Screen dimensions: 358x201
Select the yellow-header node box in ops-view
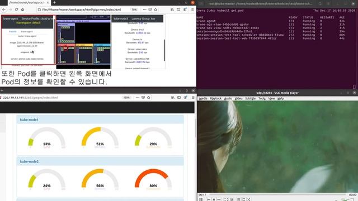[x=84, y=54]
